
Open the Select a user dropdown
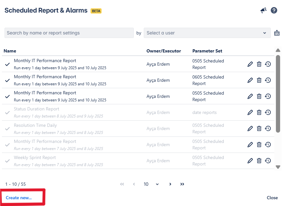click(207, 33)
